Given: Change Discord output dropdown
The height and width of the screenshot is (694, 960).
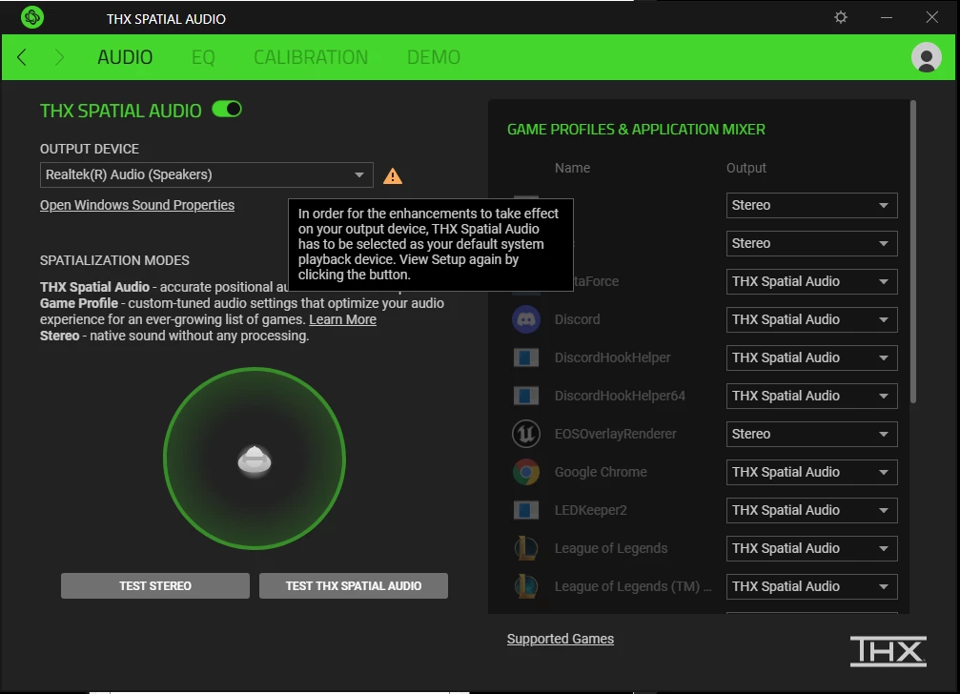Looking at the screenshot, I should click(x=812, y=319).
